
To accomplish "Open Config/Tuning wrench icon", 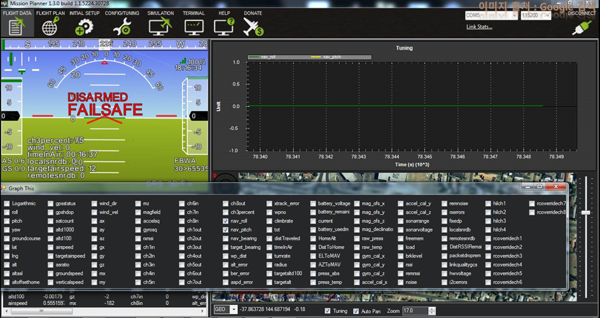I will coord(122,27).
